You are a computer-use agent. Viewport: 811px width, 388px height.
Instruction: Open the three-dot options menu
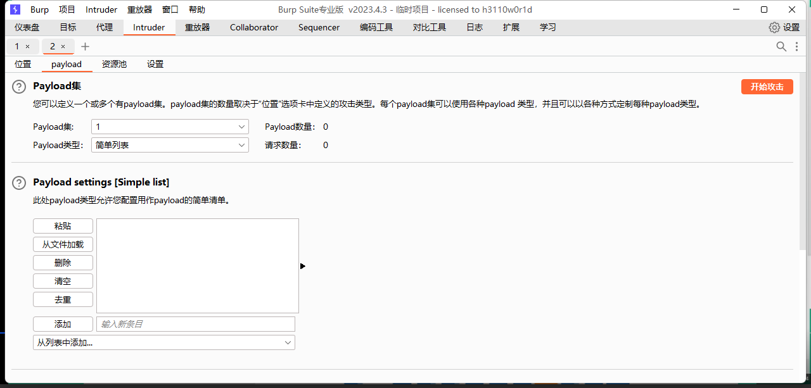797,46
